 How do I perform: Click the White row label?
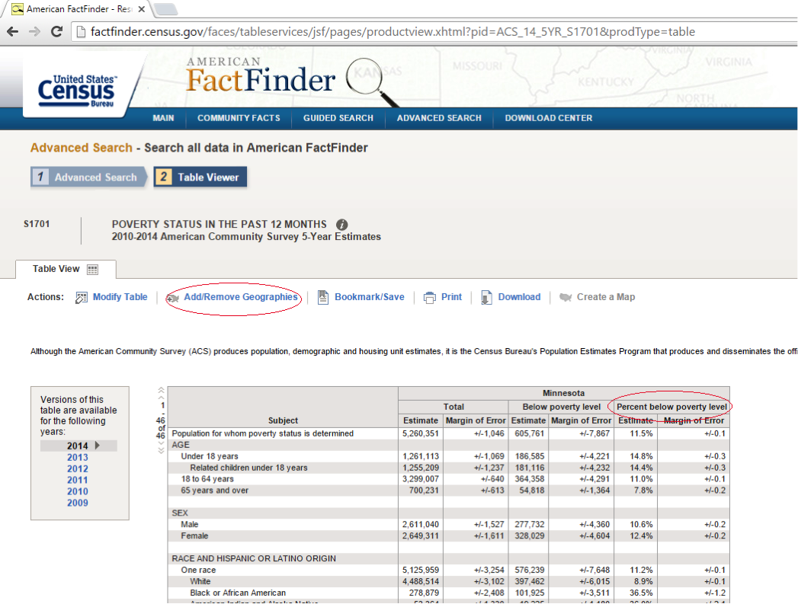200,582
